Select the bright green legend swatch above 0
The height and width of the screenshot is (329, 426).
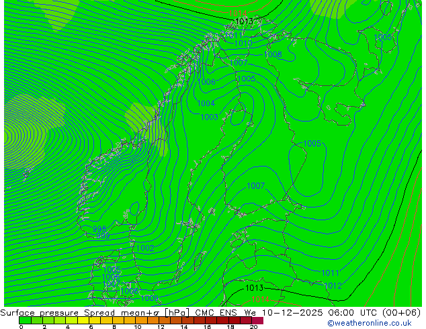25,320
